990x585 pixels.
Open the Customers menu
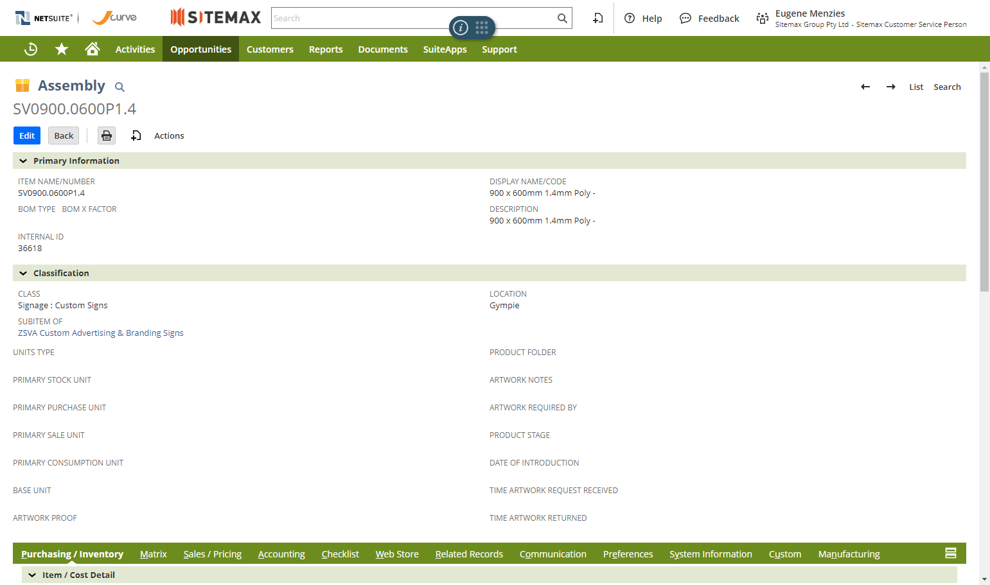[270, 49]
